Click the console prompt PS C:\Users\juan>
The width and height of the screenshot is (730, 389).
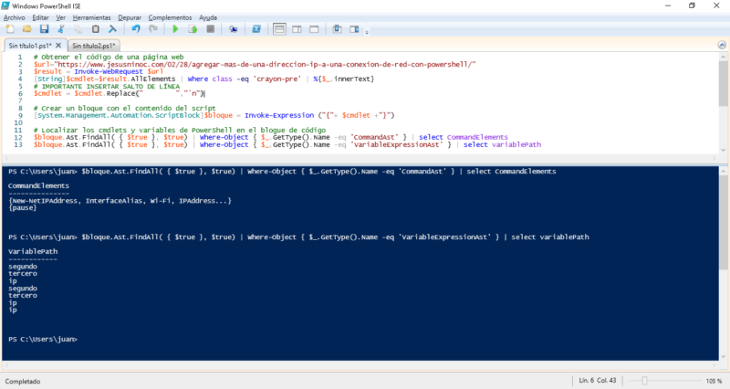(x=43, y=339)
